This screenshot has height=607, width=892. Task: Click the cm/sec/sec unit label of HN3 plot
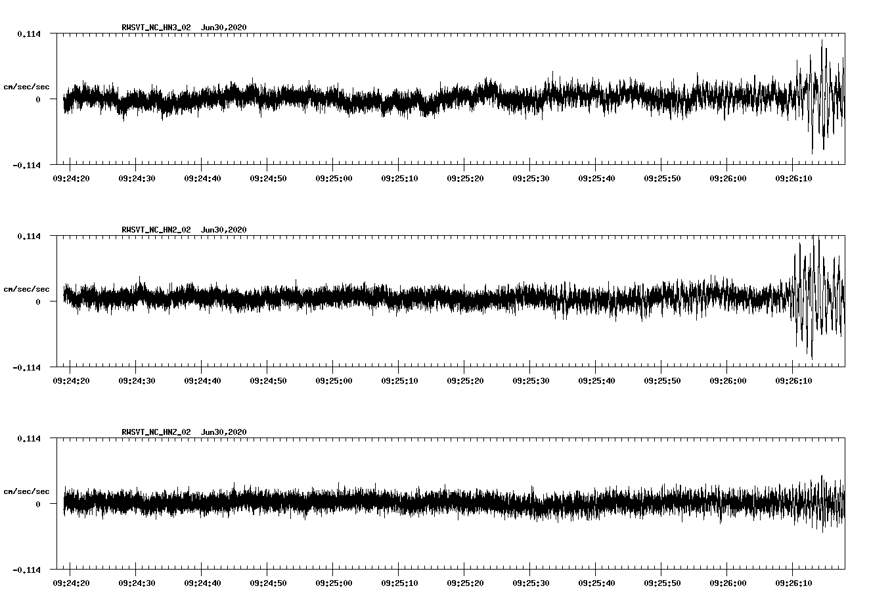(x=26, y=87)
